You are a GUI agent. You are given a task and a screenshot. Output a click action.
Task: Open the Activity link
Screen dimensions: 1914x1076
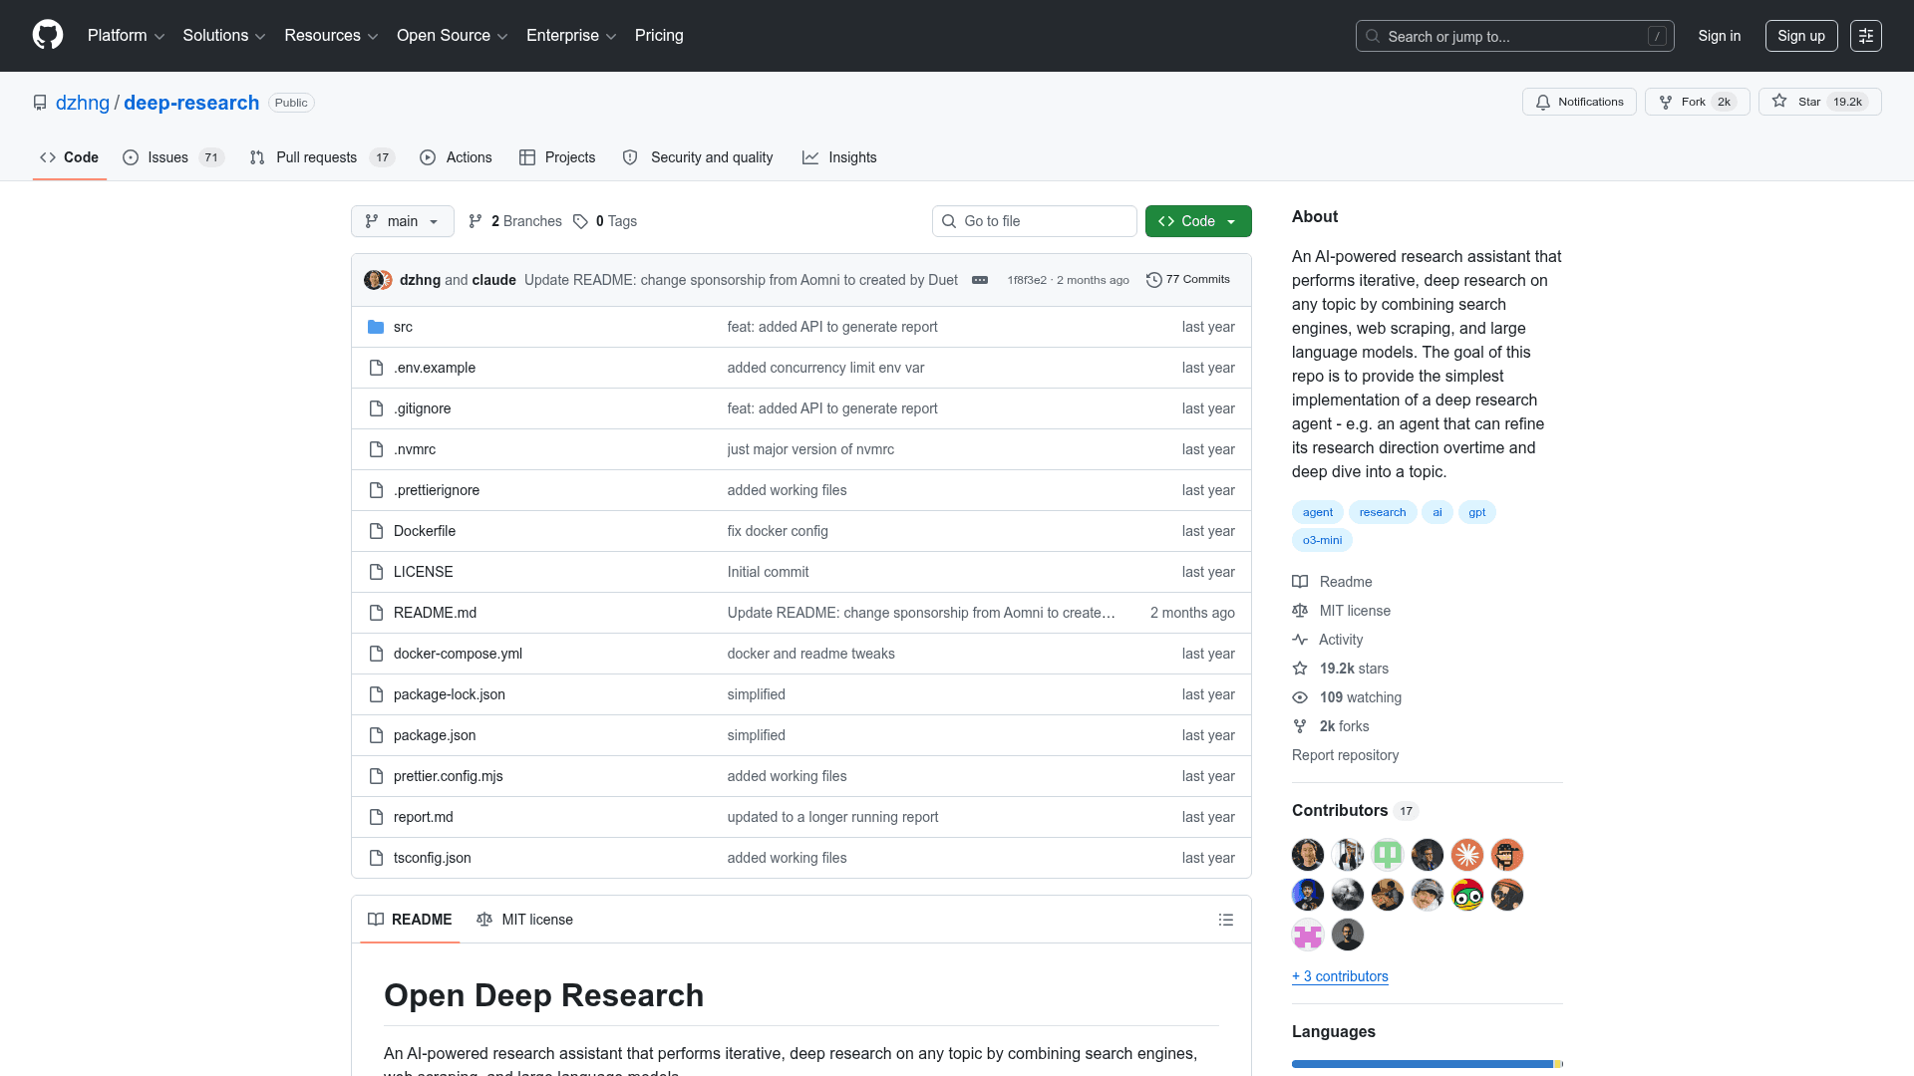tap(1327, 640)
